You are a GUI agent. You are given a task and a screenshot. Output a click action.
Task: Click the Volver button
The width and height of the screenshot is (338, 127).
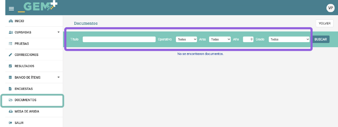click(324, 23)
